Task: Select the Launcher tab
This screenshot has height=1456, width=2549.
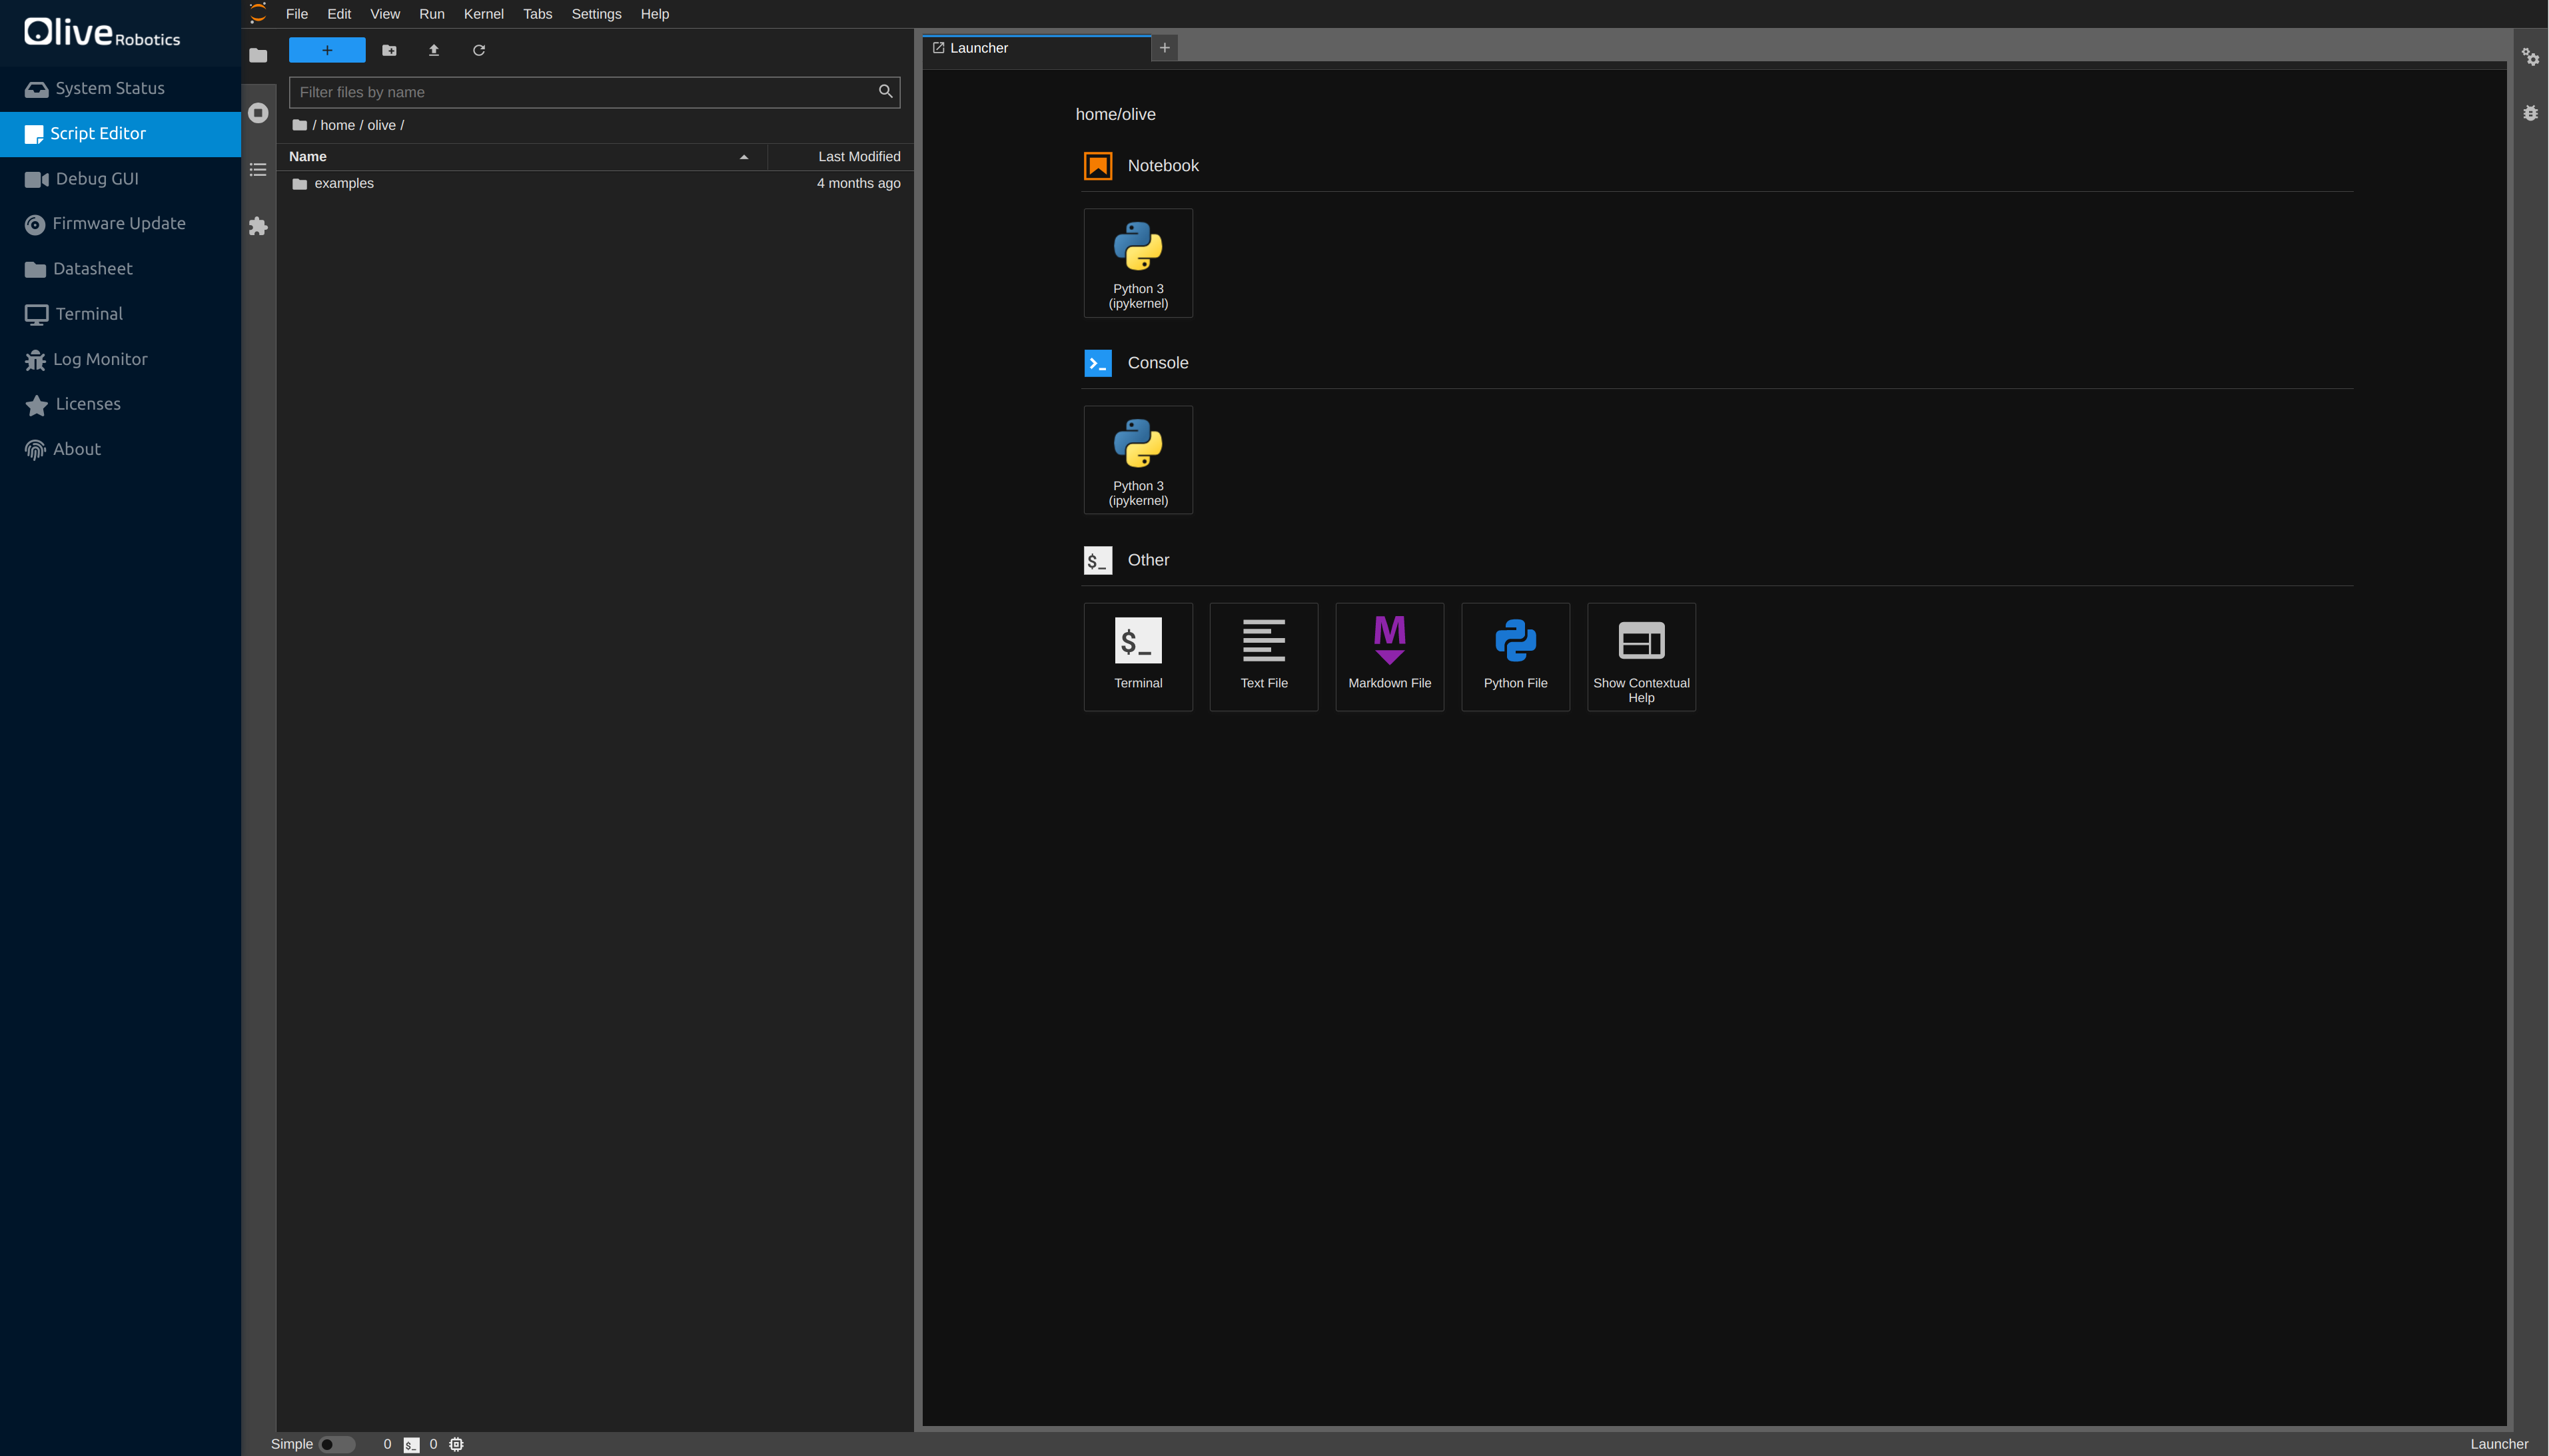Action: click(x=1037, y=48)
